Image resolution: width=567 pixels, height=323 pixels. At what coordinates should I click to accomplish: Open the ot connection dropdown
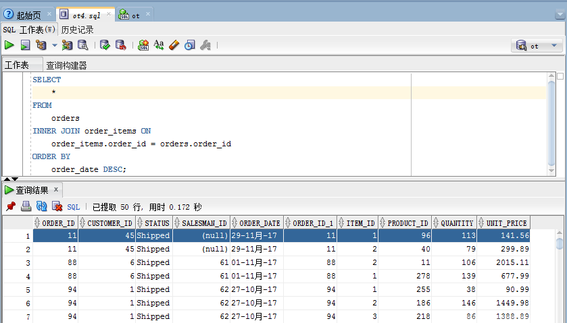539,46
